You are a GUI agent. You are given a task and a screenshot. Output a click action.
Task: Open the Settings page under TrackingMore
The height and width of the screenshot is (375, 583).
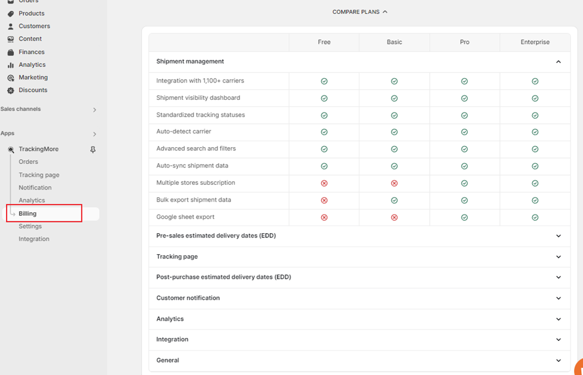(x=30, y=226)
